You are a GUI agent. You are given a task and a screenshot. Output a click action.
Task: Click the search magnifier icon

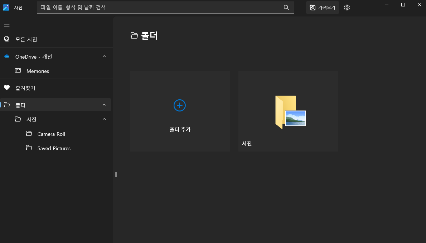(x=286, y=7)
